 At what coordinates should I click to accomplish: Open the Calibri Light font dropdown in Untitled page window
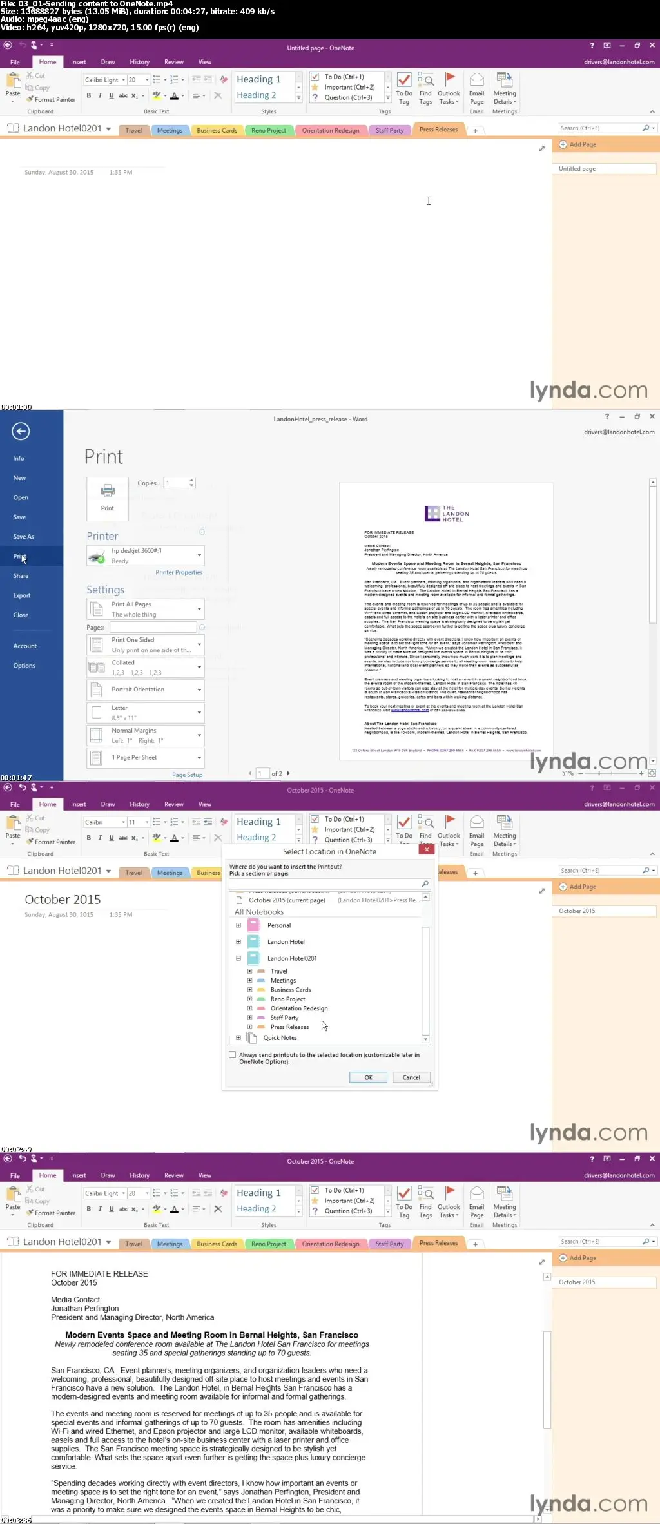pos(123,80)
